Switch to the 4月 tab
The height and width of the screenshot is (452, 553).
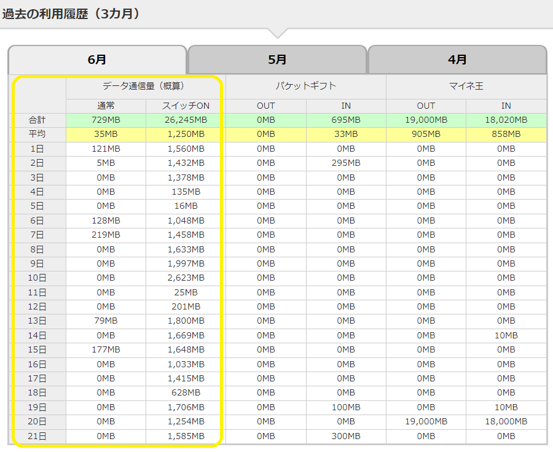click(457, 59)
